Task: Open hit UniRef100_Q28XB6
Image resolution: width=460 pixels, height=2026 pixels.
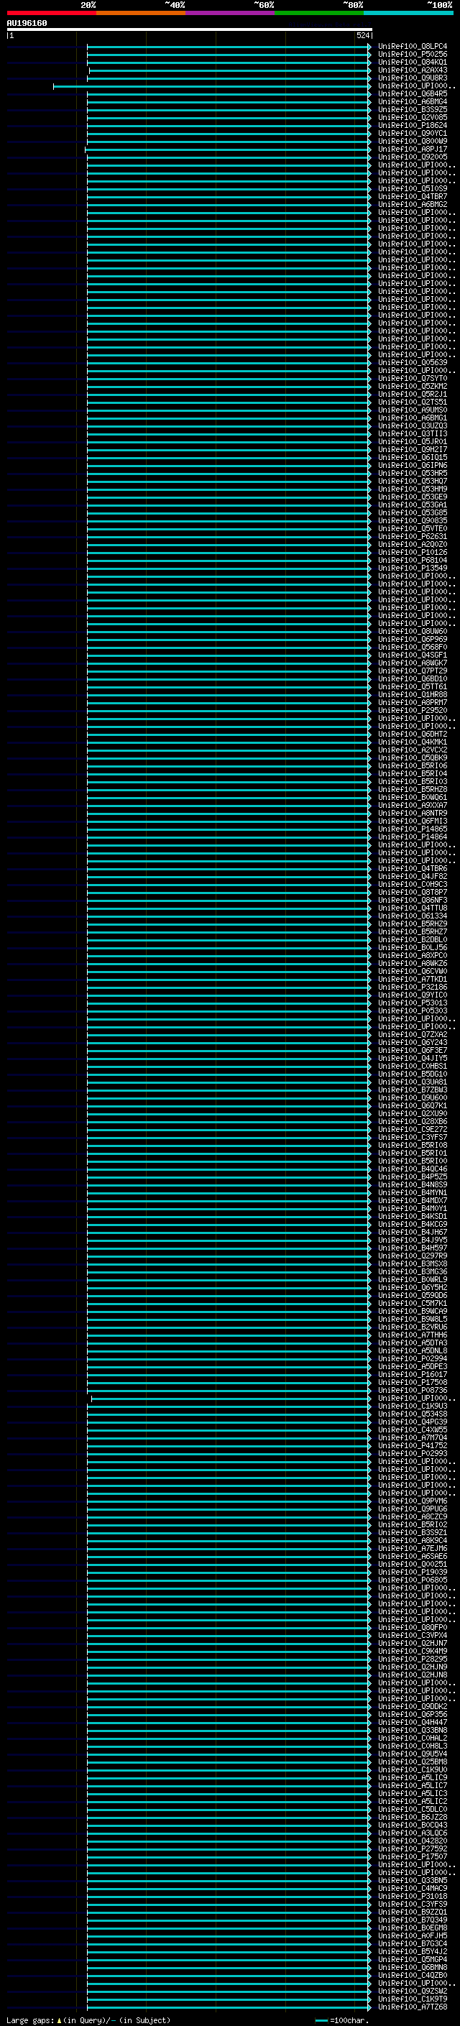Action: (412, 1120)
